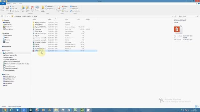Image resolution: width=200 pixels, height=112 pixels.
Task: Open Recent places under Favorites
Action: point(9,29)
